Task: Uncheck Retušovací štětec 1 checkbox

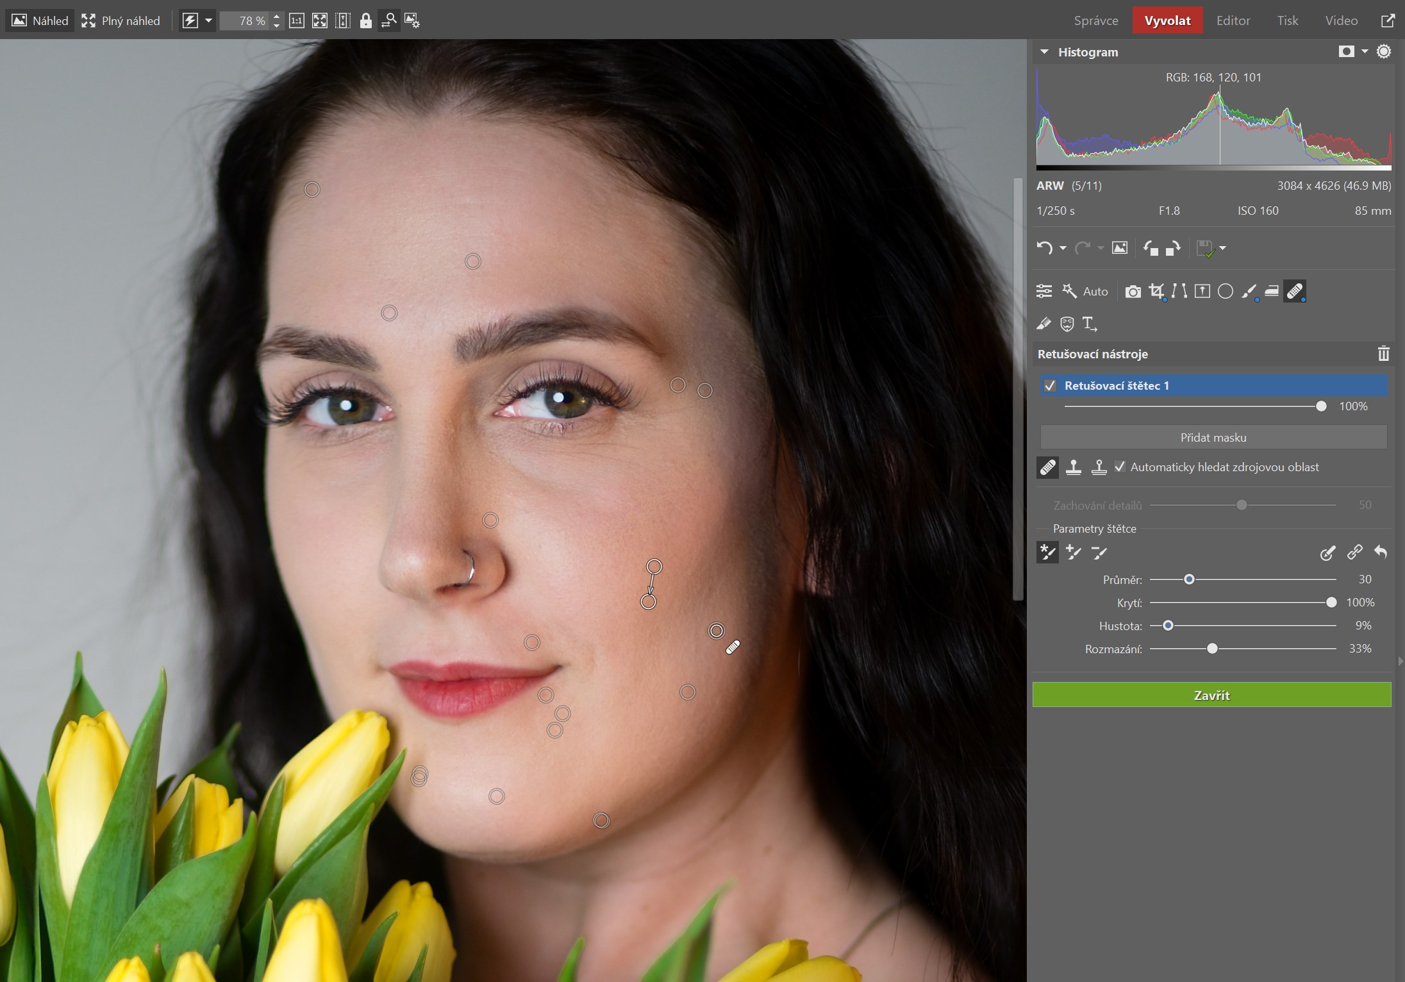Action: [x=1050, y=386]
